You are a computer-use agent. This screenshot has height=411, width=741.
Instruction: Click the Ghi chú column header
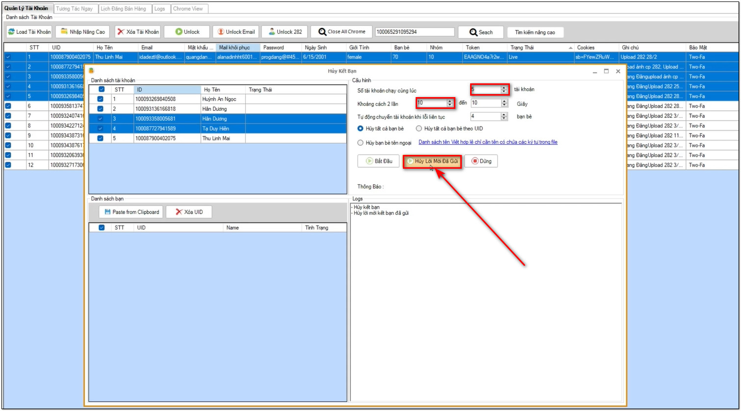click(x=652, y=48)
